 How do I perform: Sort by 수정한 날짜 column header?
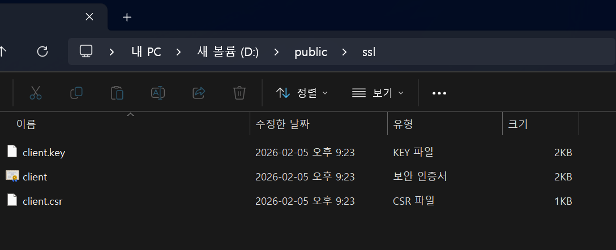[x=283, y=124]
